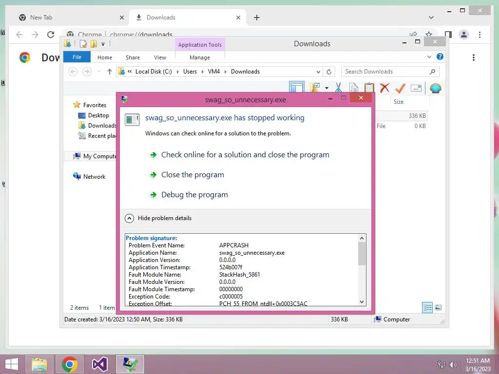Viewport: 499px width, 374px height.
Task: Click the Copy icon in Explorer toolbar
Action: (x=354, y=88)
